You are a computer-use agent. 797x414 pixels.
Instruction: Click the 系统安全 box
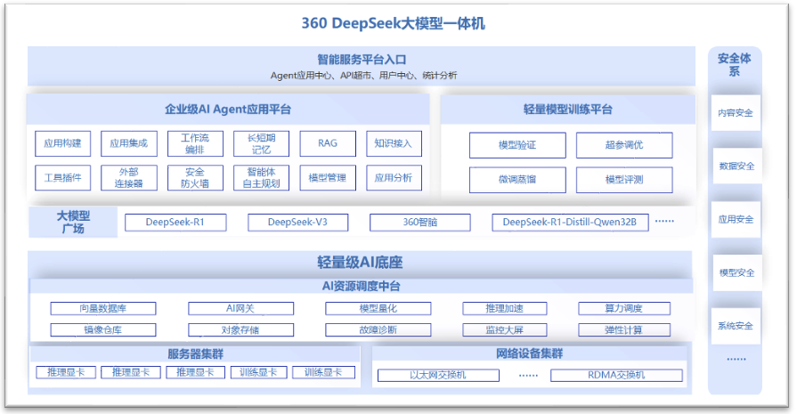click(x=736, y=326)
